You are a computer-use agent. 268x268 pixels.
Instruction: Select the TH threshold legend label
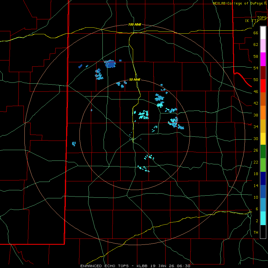pyautogui.click(x=256, y=232)
